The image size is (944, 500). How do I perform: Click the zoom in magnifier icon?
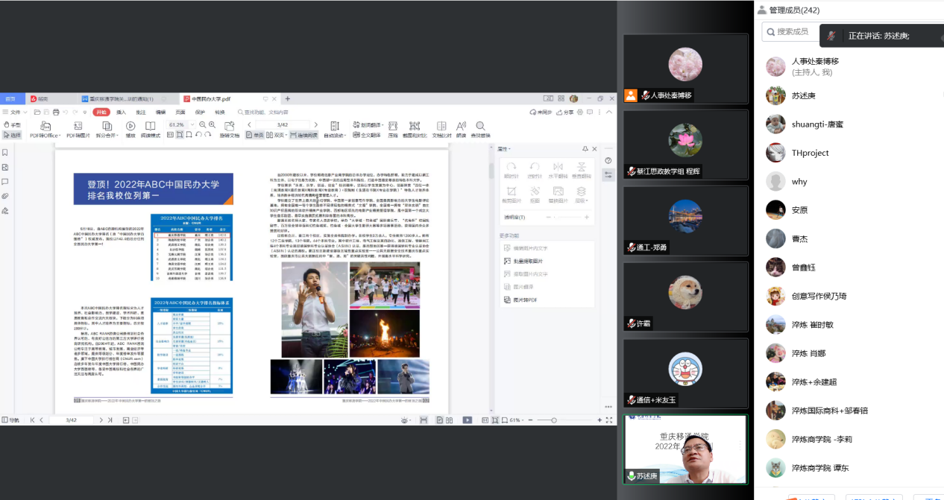(x=212, y=124)
